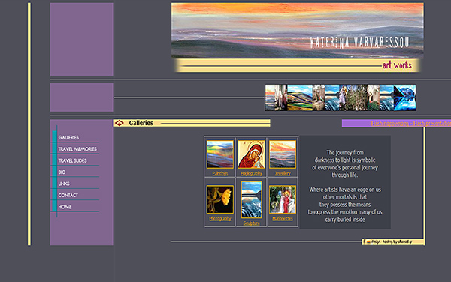Viewport: 451px width, 282px height.
Task: Go to Galleries in sidebar menu
Action: 68,137
